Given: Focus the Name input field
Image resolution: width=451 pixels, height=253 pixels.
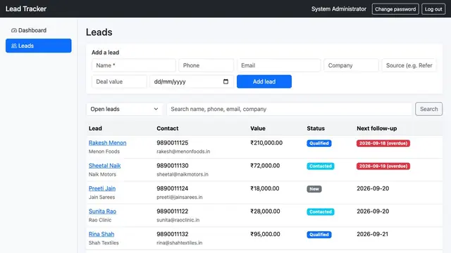Looking at the screenshot, I should pyautogui.click(x=134, y=65).
